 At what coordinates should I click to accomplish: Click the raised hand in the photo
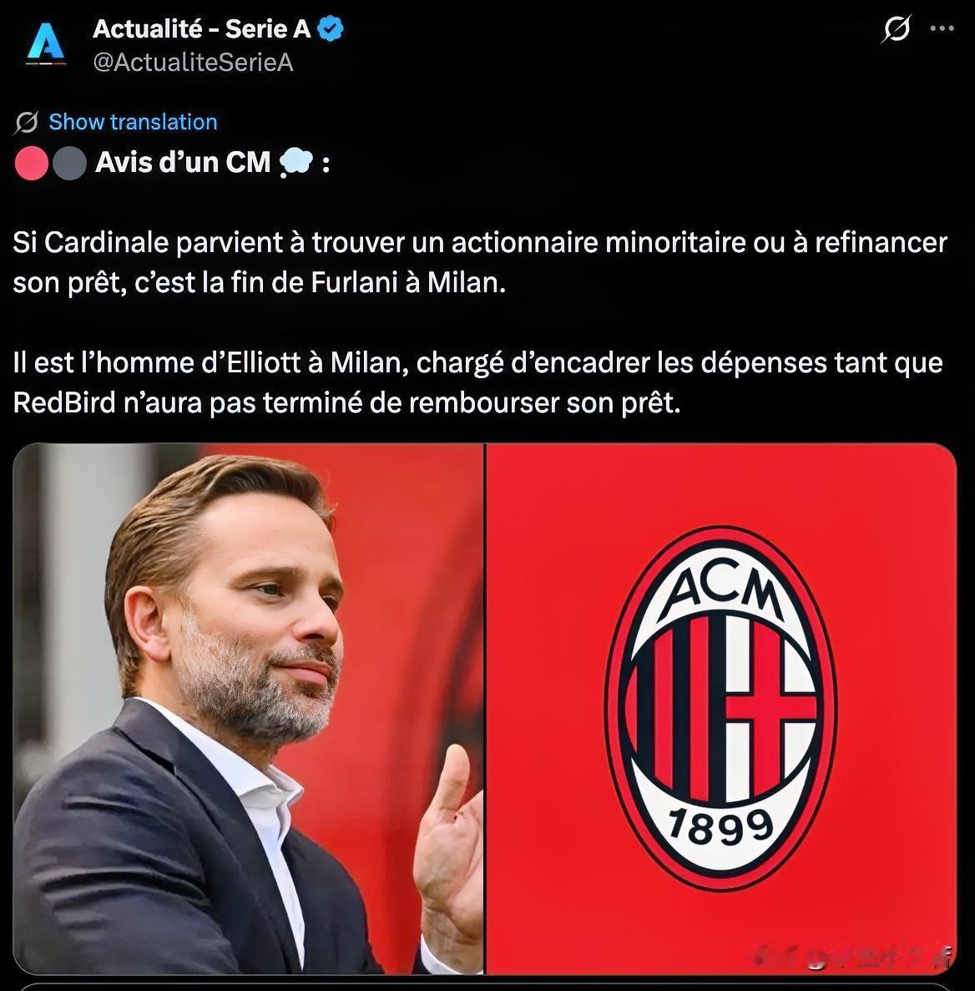point(447,841)
